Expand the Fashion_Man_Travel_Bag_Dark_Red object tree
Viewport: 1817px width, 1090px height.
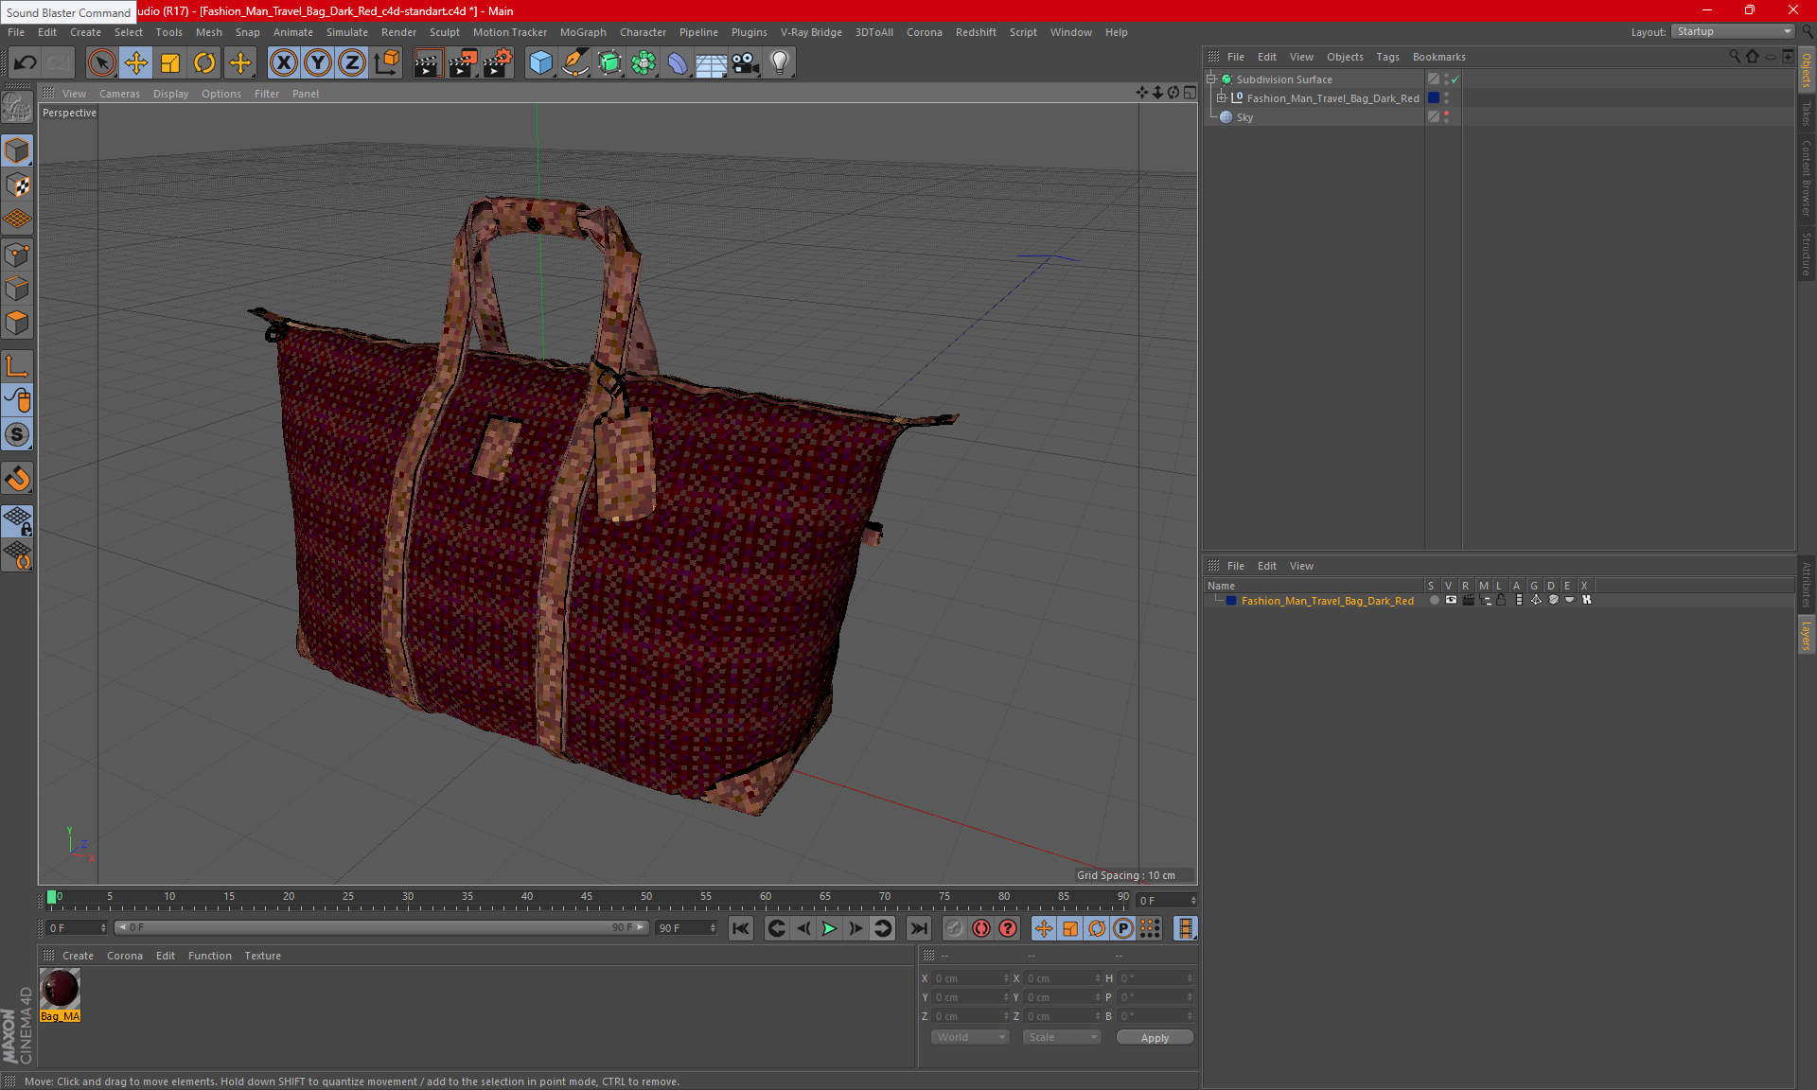coord(1222,98)
